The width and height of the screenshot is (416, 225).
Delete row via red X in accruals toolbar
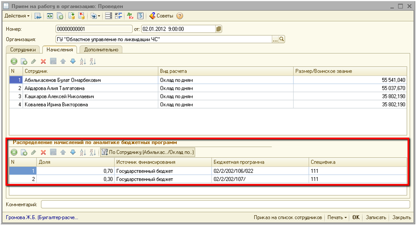point(43,61)
